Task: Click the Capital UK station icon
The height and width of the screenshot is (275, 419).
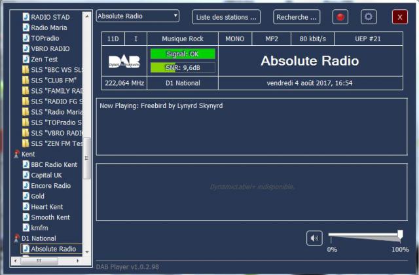Action: pyautogui.click(x=26, y=175)
